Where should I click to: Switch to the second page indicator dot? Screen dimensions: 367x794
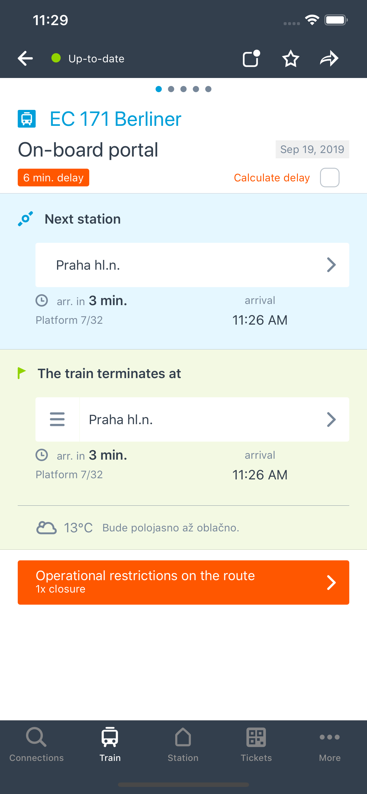point(171,89)
